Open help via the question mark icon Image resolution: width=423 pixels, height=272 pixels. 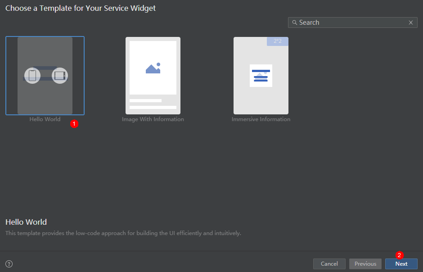coord(9,264)
